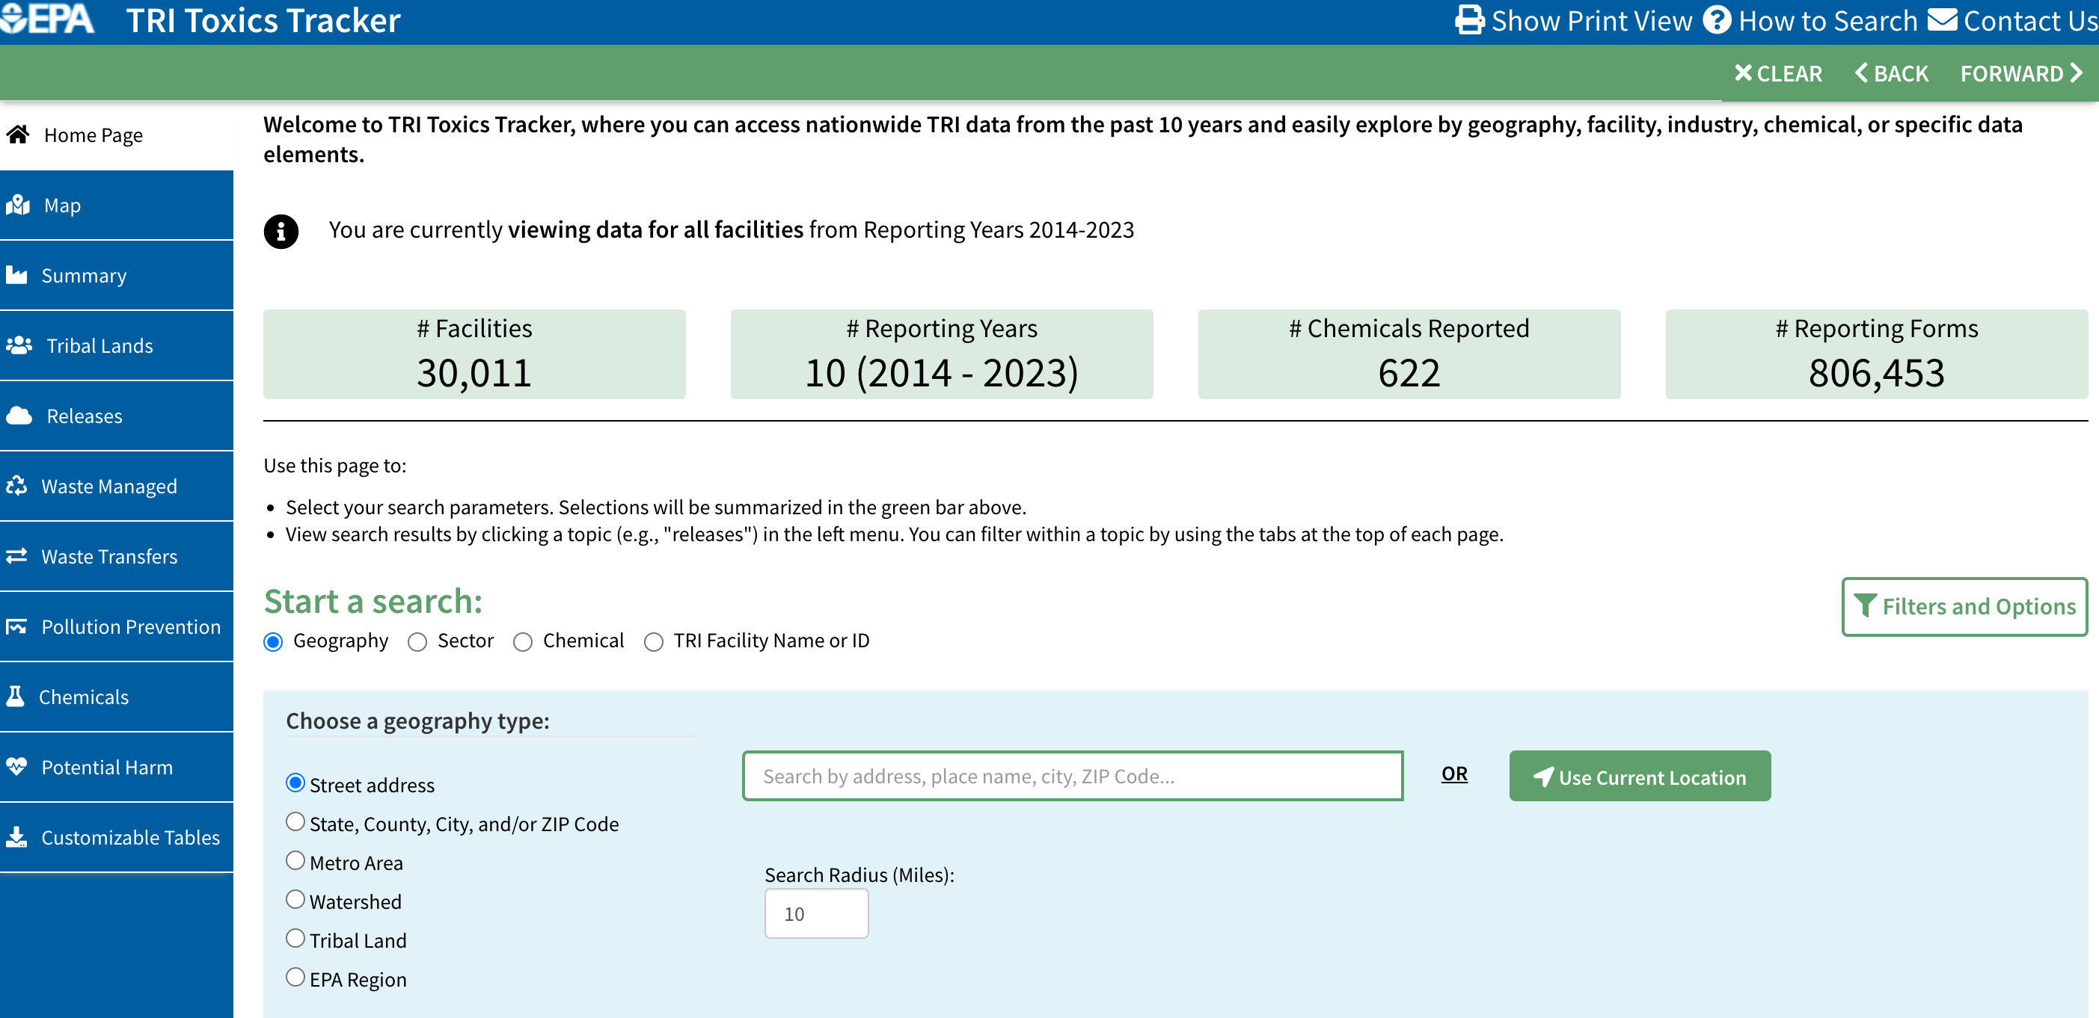Select the Sector search radio button

coord(417,643)
